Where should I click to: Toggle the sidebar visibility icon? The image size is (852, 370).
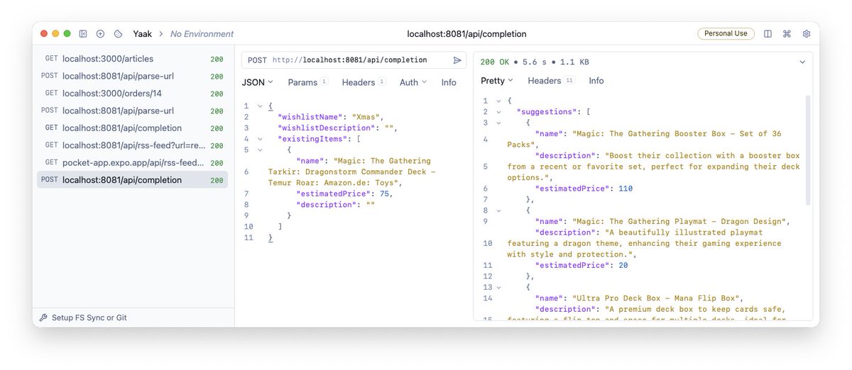pos(83,33)
